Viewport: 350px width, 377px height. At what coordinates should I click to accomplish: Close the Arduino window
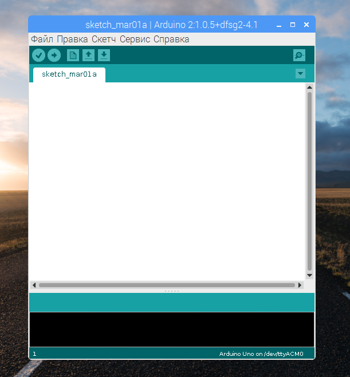pos(306,25)
